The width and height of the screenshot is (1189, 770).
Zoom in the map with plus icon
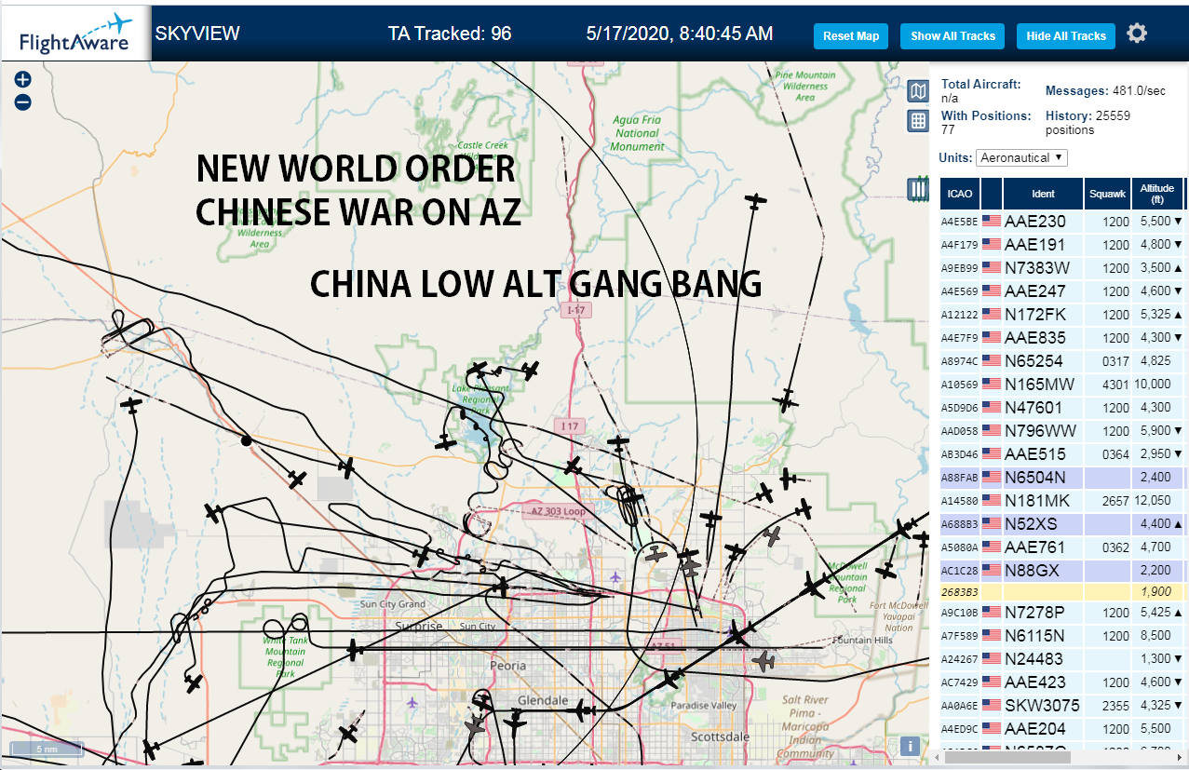pyautogui.click(x=23, y=80)
